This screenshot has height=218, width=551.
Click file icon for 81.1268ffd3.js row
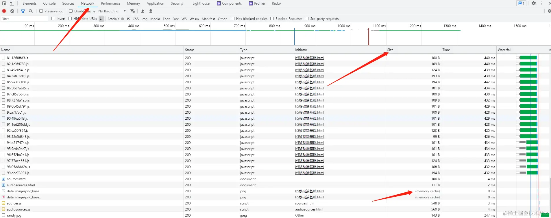(3, 58)
